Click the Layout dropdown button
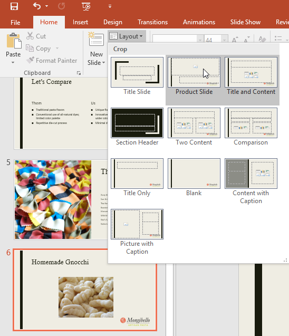The height and width of the screenshot is (336, 289). (127, 36)
